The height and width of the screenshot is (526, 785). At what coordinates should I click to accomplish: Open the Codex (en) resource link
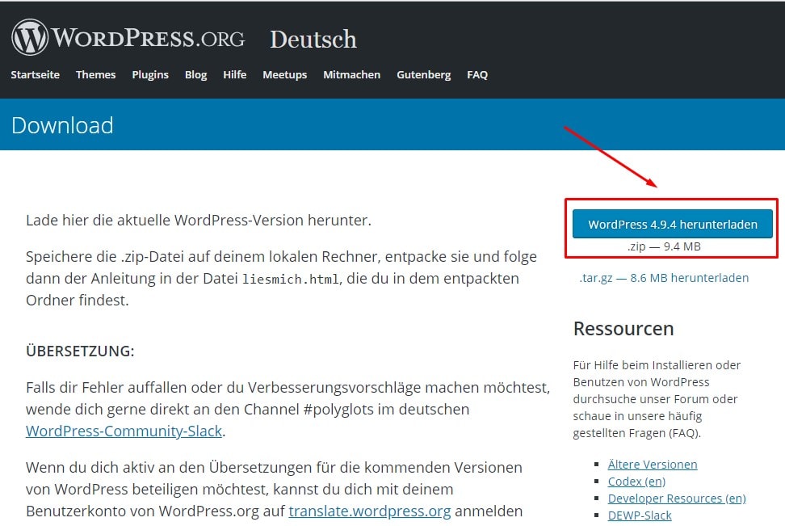[x=636, y=482]
